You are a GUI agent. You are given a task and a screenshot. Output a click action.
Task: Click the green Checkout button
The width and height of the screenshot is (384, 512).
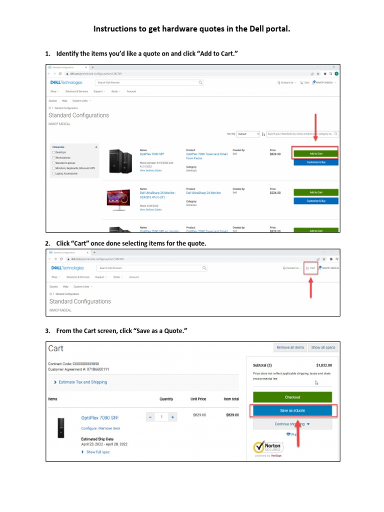292,397
